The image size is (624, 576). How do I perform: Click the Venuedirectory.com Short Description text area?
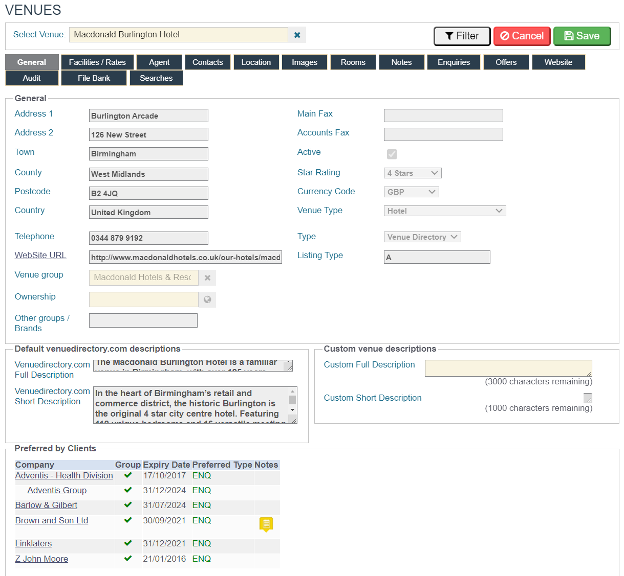tap(195, 405)
